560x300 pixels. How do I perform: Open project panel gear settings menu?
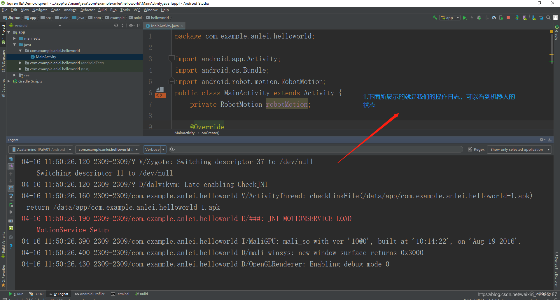(132, 25)
